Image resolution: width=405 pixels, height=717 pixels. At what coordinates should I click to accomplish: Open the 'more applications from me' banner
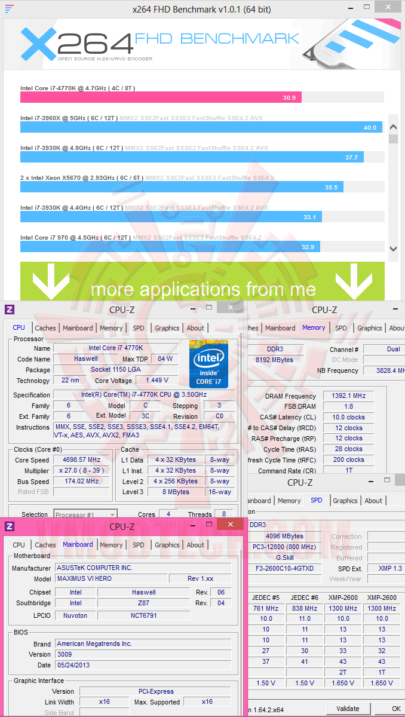[x=202, y=281]
